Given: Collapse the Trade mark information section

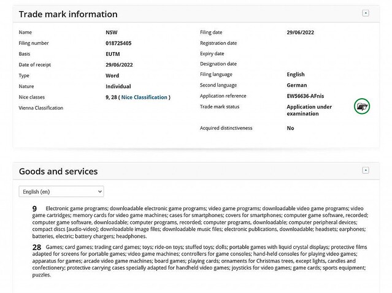Looking at the screenshot, I should [x=366, y=13].
